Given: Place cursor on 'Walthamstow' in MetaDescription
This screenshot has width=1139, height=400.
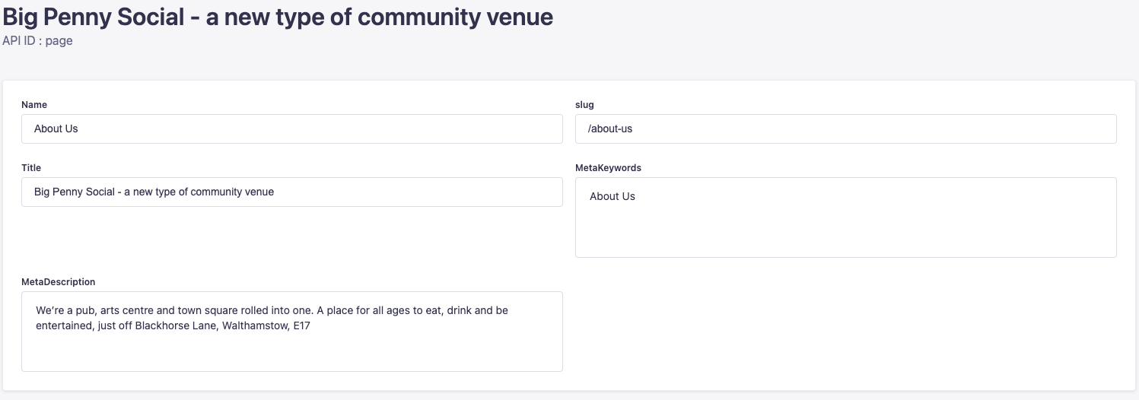Looking at the screenshot, I should point(255,326).
